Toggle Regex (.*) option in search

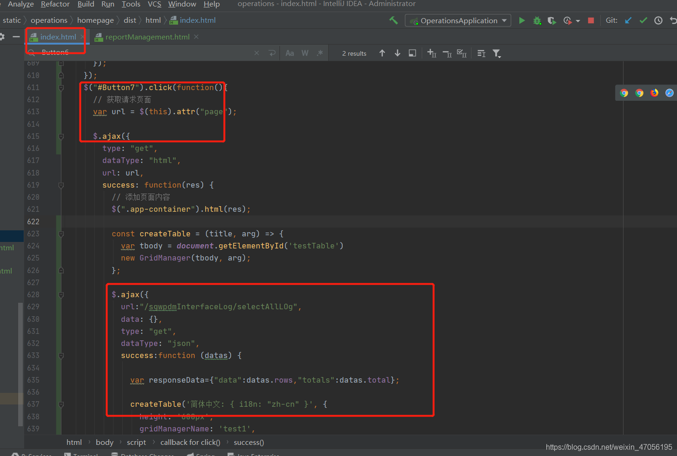tap(320, 53)
